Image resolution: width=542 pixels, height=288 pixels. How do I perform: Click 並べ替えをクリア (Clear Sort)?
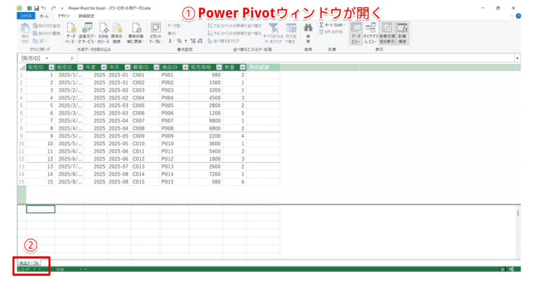[x=224, y=41]
